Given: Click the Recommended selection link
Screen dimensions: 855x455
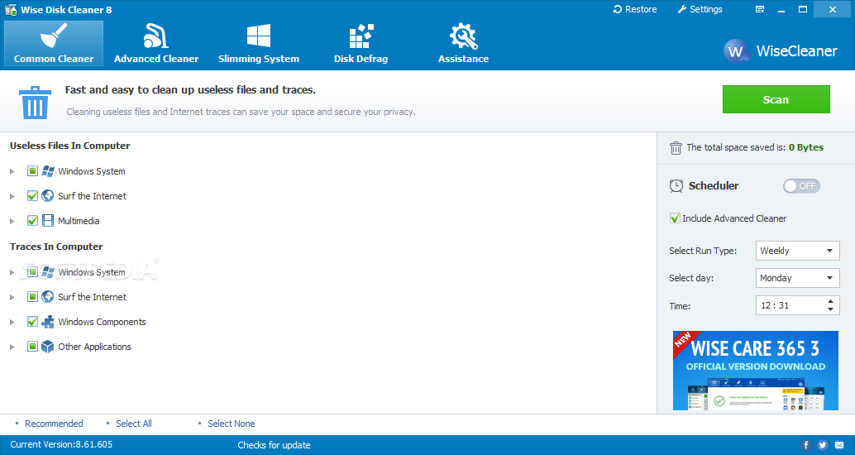Looking at the screenshot, I should (x=54, y=424).
